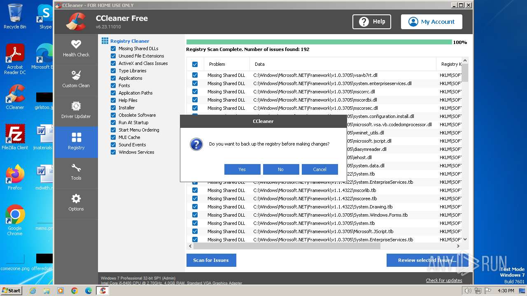Image resolution: width=527 pixels, height=296 pixels.
Task: Click vertical scrollbar down arrow
Action: click(465, 239)
